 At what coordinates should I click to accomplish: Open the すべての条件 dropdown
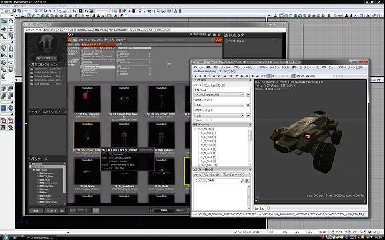117,39
